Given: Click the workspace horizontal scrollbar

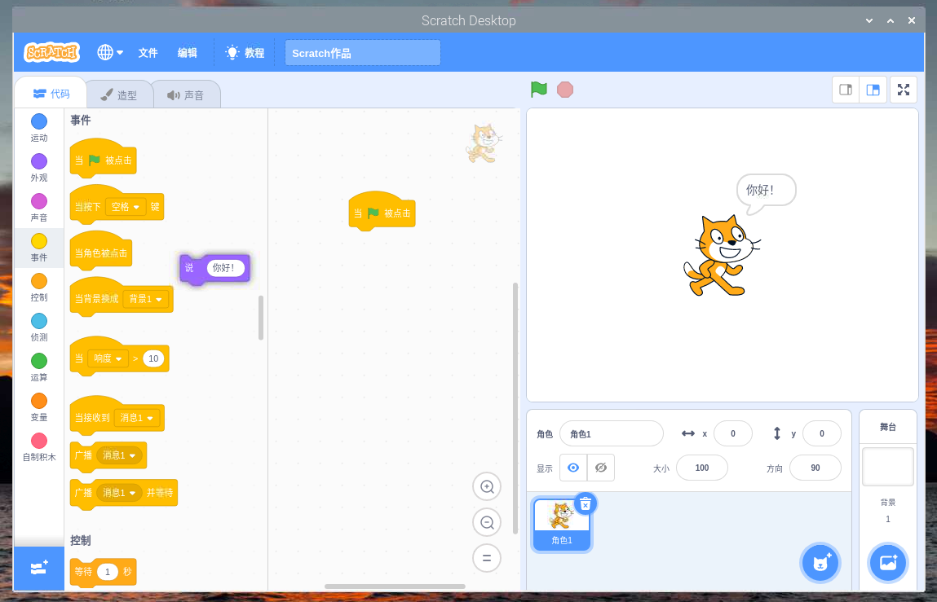Looking at the screenshot, I should [395, 587].
